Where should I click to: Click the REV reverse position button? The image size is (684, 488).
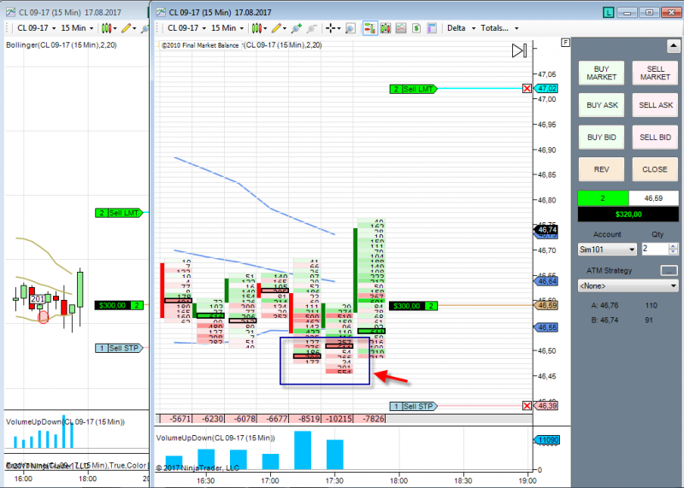point(601,169)
